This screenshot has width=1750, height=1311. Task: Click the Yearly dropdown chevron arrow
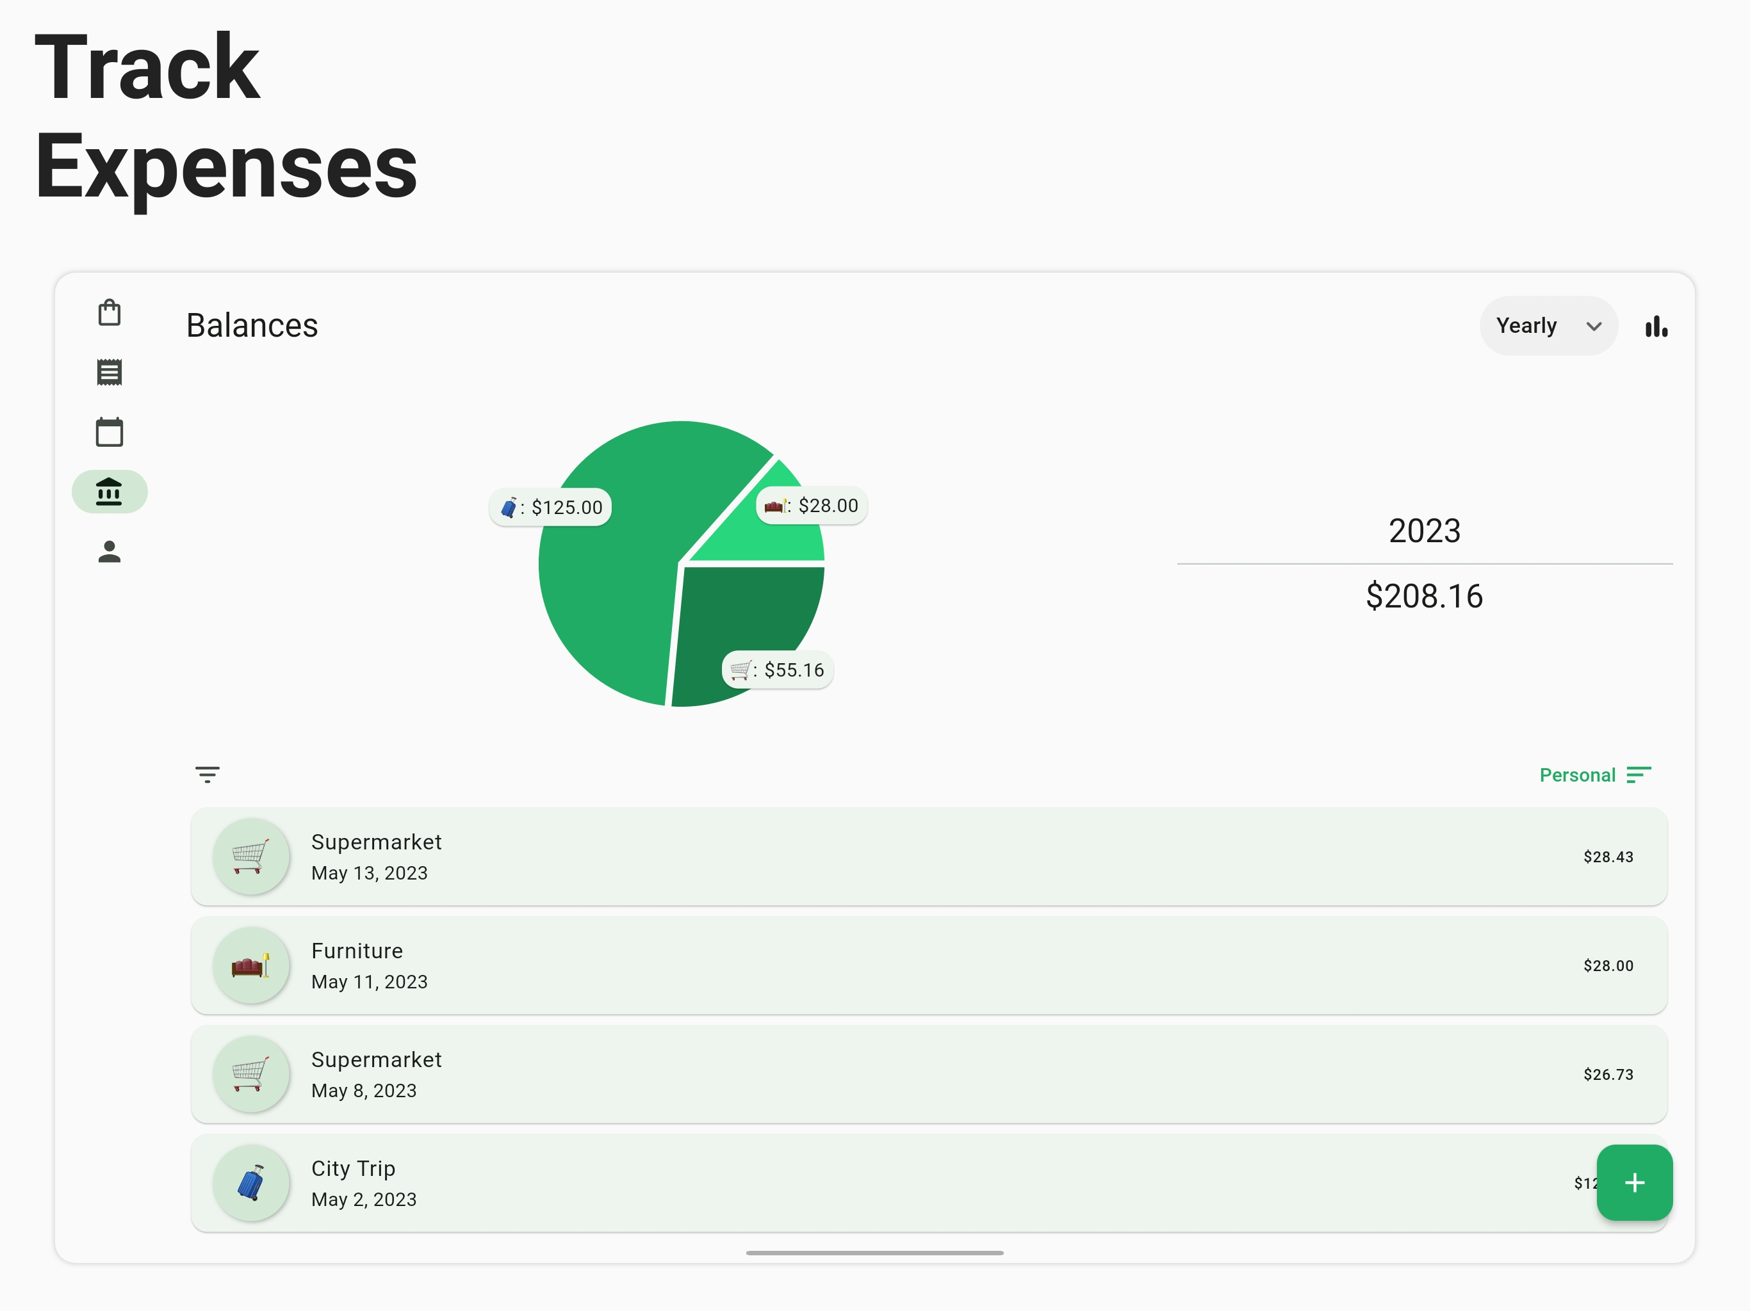[1594, 326]
